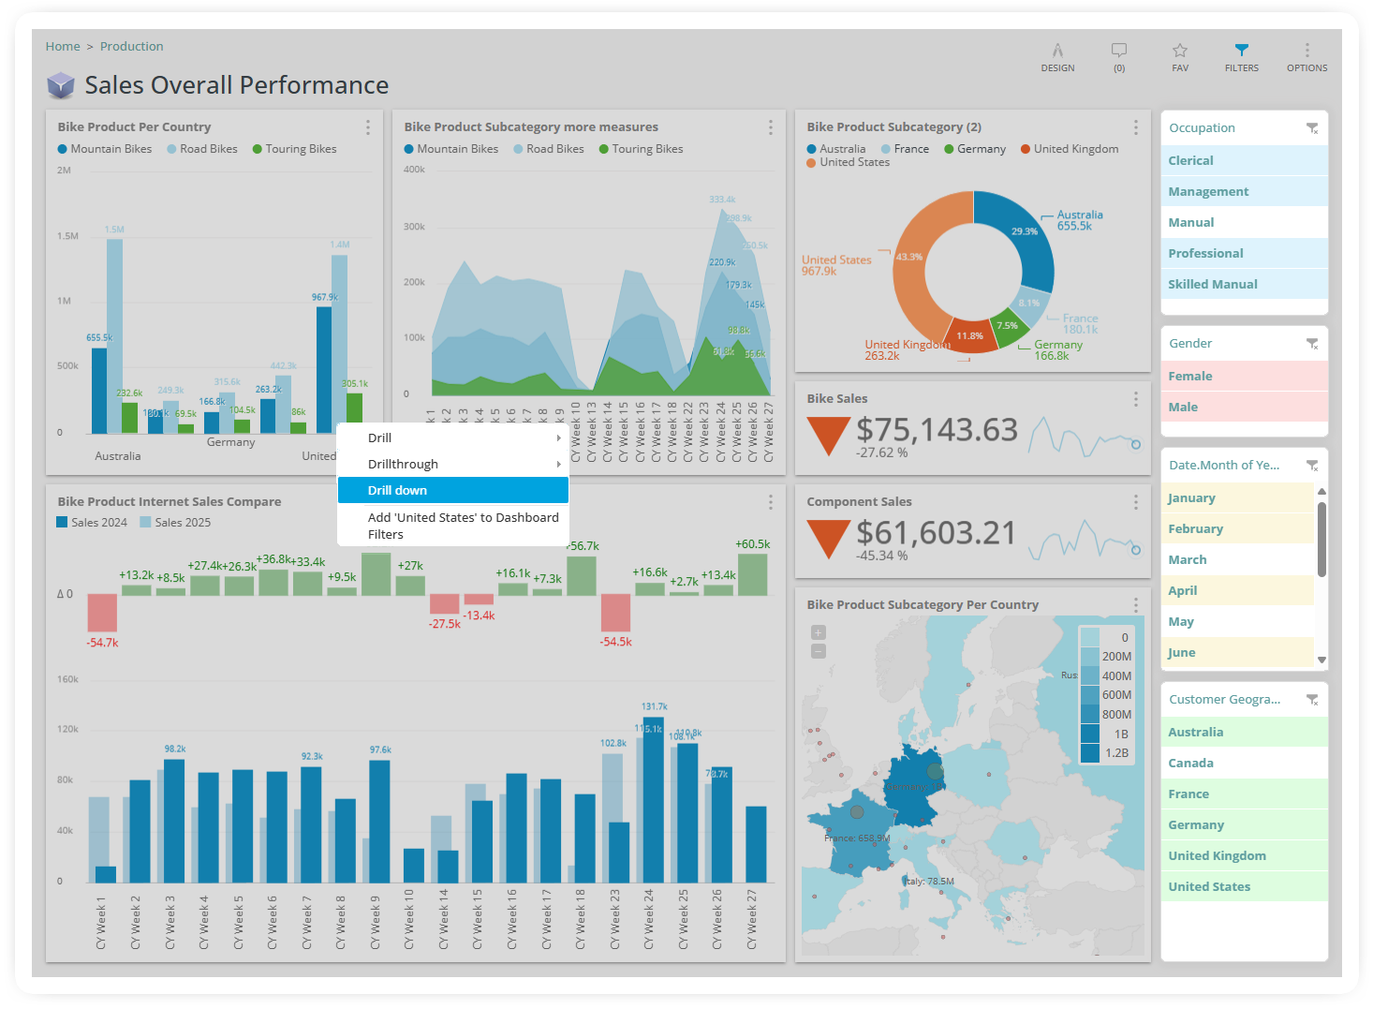
Task: Mark dashboard as favorite with star icon
Action: [1180, 52]
